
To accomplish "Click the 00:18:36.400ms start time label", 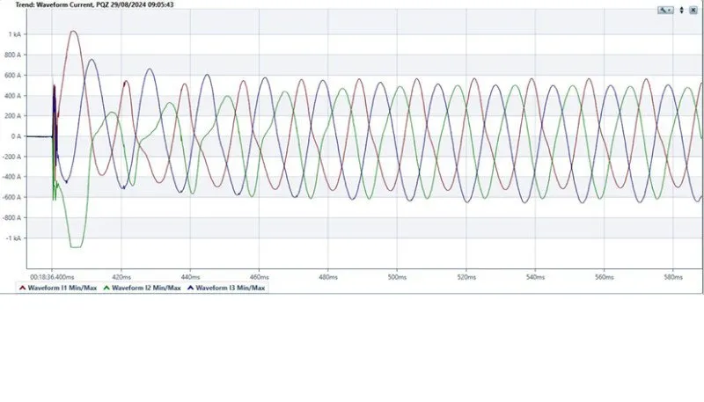I will (54, 275).
